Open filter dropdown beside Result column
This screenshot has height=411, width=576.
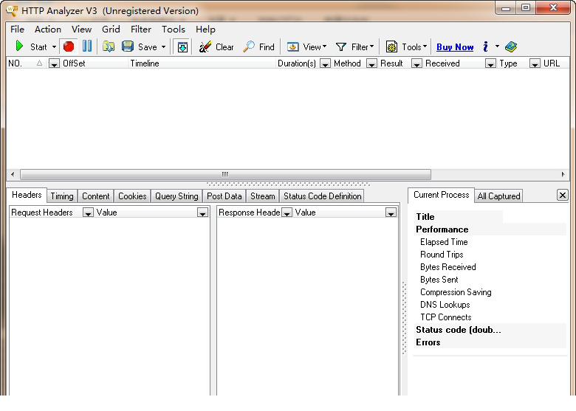[371, 64]
